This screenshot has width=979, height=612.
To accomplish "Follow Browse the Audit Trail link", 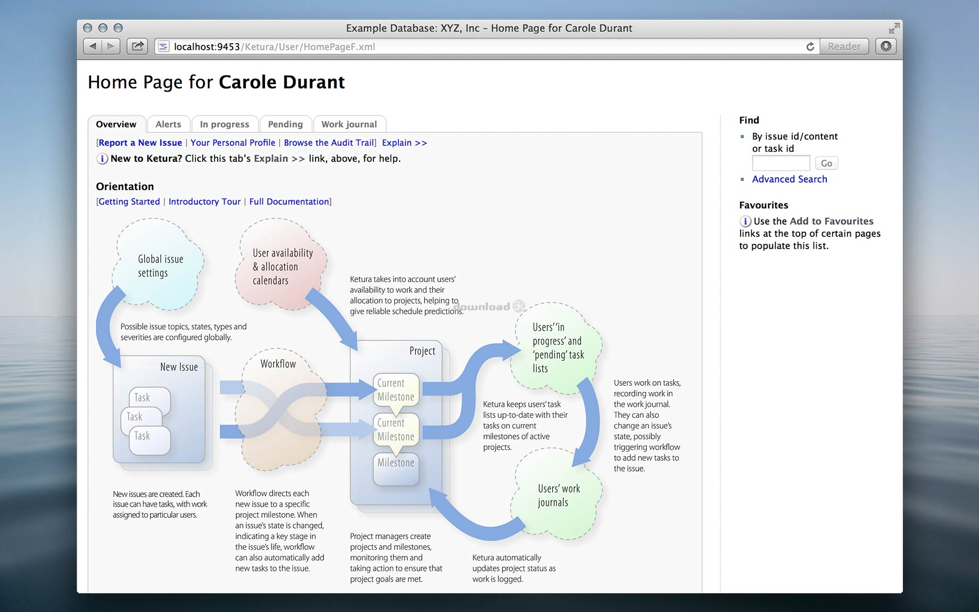I will click(x=329, y=143).
